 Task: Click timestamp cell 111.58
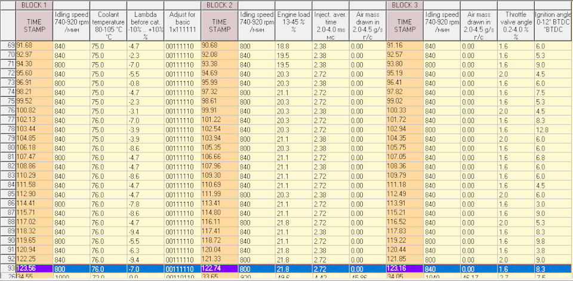point(35,185)
